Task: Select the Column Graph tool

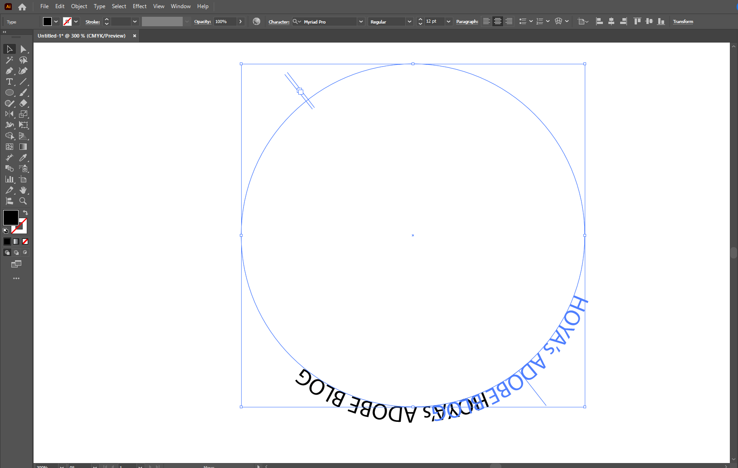Action: tap(10, 179)
